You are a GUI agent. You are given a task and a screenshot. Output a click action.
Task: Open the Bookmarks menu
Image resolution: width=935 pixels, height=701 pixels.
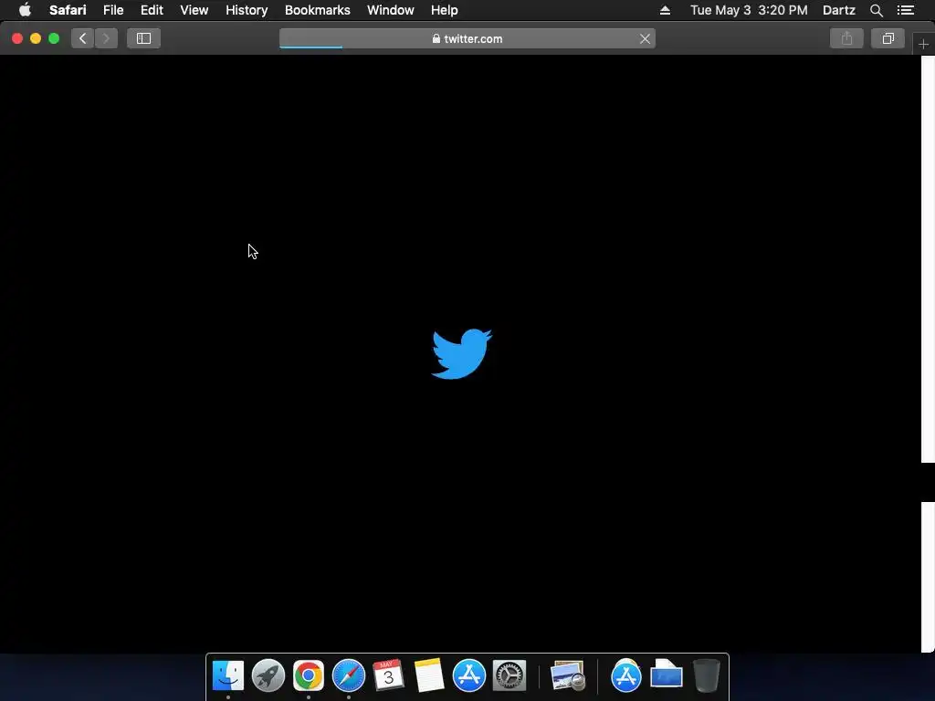coord(317,10)
